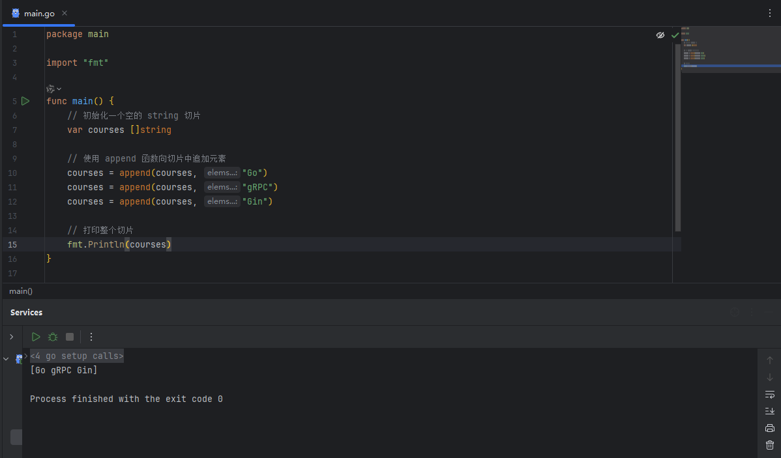Screen dimensions: 781x458
Task: Click the elems hint on the "gRPC" line
Action: (222, 187)
